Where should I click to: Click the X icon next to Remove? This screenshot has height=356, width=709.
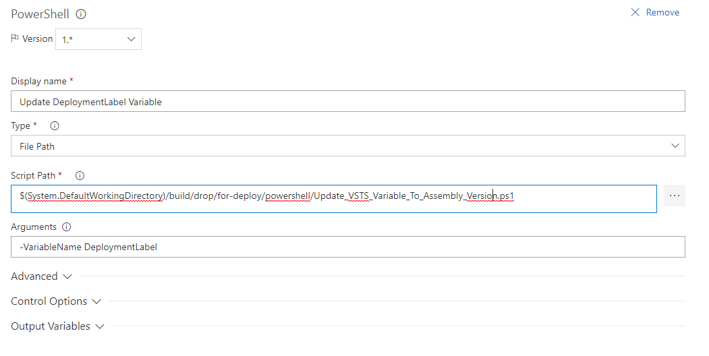coord(635,12)
